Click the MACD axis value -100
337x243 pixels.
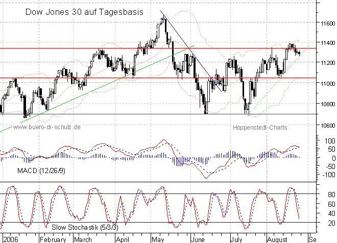coord(329,175)
